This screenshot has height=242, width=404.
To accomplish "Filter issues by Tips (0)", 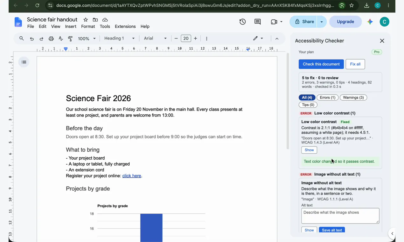I will point(308,105).
